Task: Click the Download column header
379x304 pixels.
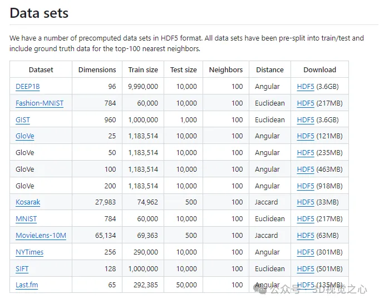Action: point(319,70)
